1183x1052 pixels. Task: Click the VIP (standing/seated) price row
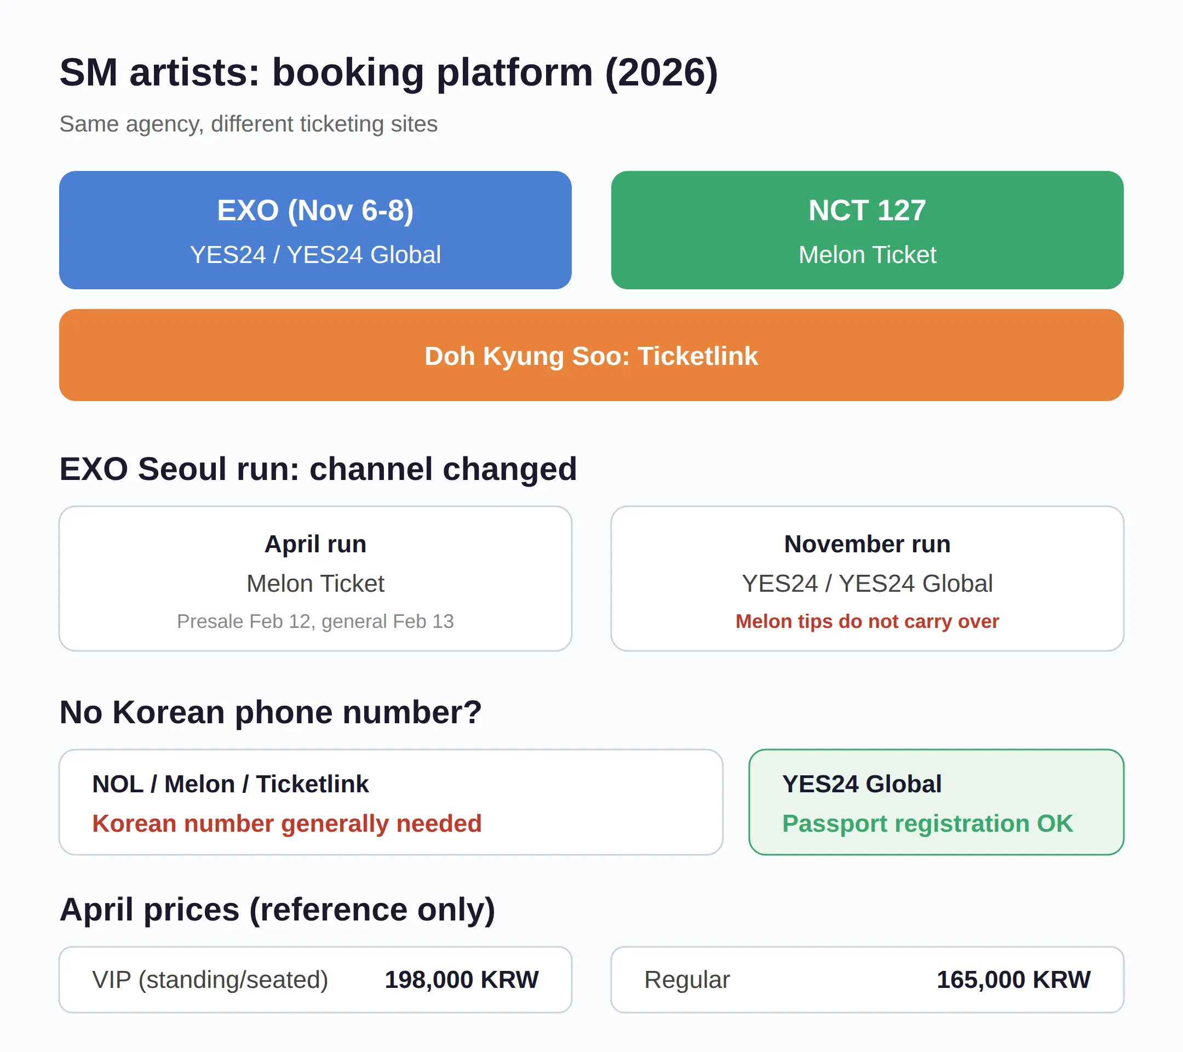point(315,980)
